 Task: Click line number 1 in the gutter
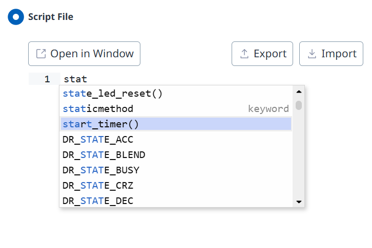47,79
